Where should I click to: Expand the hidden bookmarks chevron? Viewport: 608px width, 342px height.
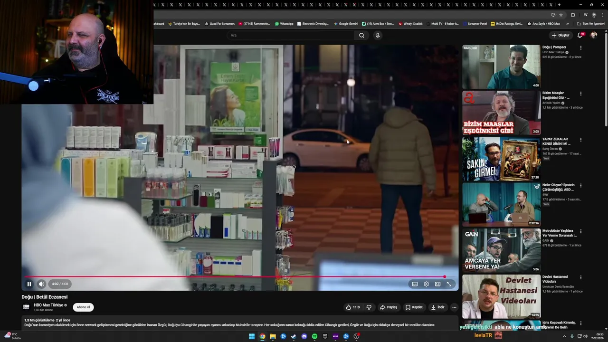click(x=567, y=23)
